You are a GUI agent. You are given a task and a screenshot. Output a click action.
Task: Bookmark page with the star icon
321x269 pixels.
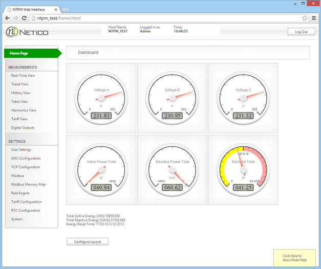point(305,18)
